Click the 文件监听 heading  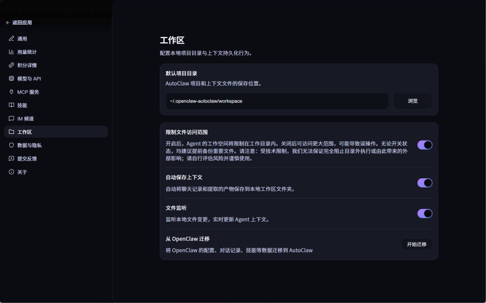click(176, 208)
